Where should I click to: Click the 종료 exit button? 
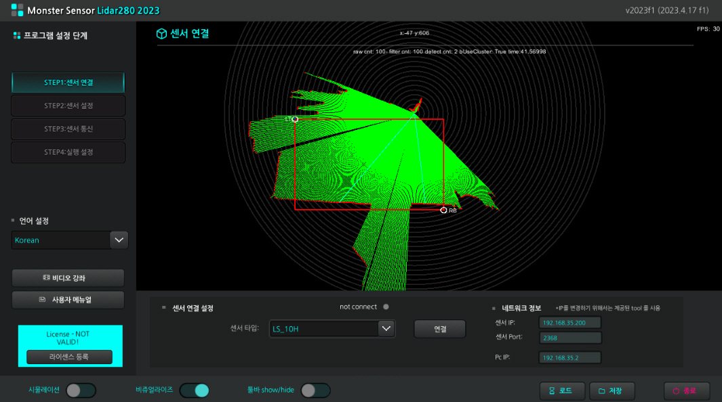[686, 391]
